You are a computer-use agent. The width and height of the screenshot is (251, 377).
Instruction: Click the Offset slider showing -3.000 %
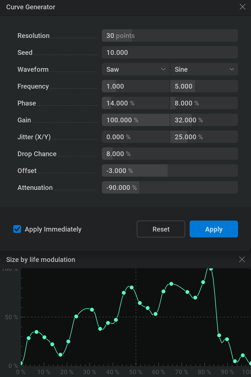[170, 171]
